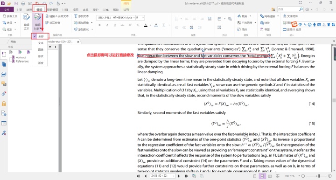
Task: Open the Attachments paperclip panel
Action: [x=4, y=94]
